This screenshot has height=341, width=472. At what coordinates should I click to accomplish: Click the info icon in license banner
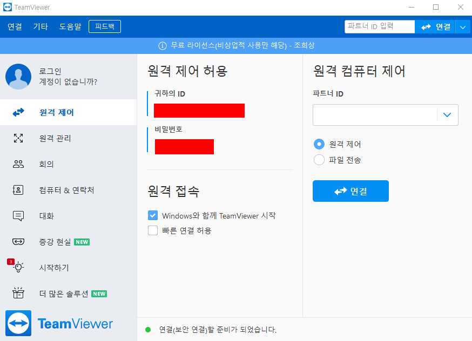163,46
